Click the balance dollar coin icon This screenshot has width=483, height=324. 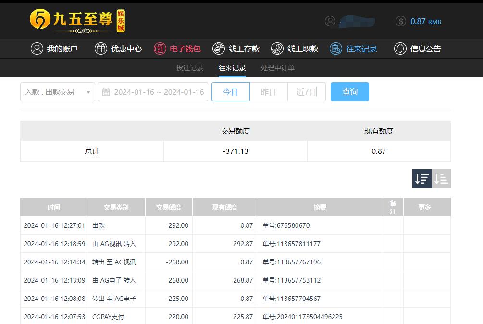[x=401, y=21]
